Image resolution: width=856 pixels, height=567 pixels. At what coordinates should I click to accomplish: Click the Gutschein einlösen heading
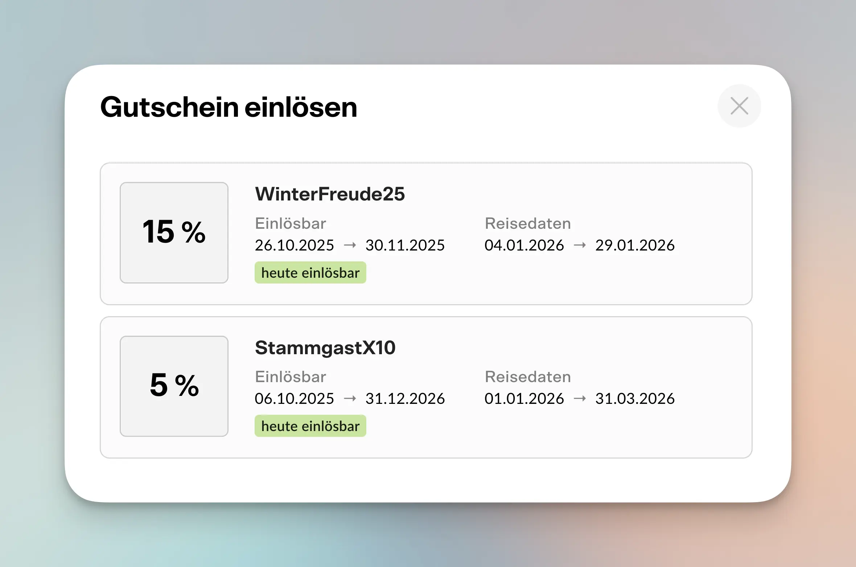(x=229, y=107)
